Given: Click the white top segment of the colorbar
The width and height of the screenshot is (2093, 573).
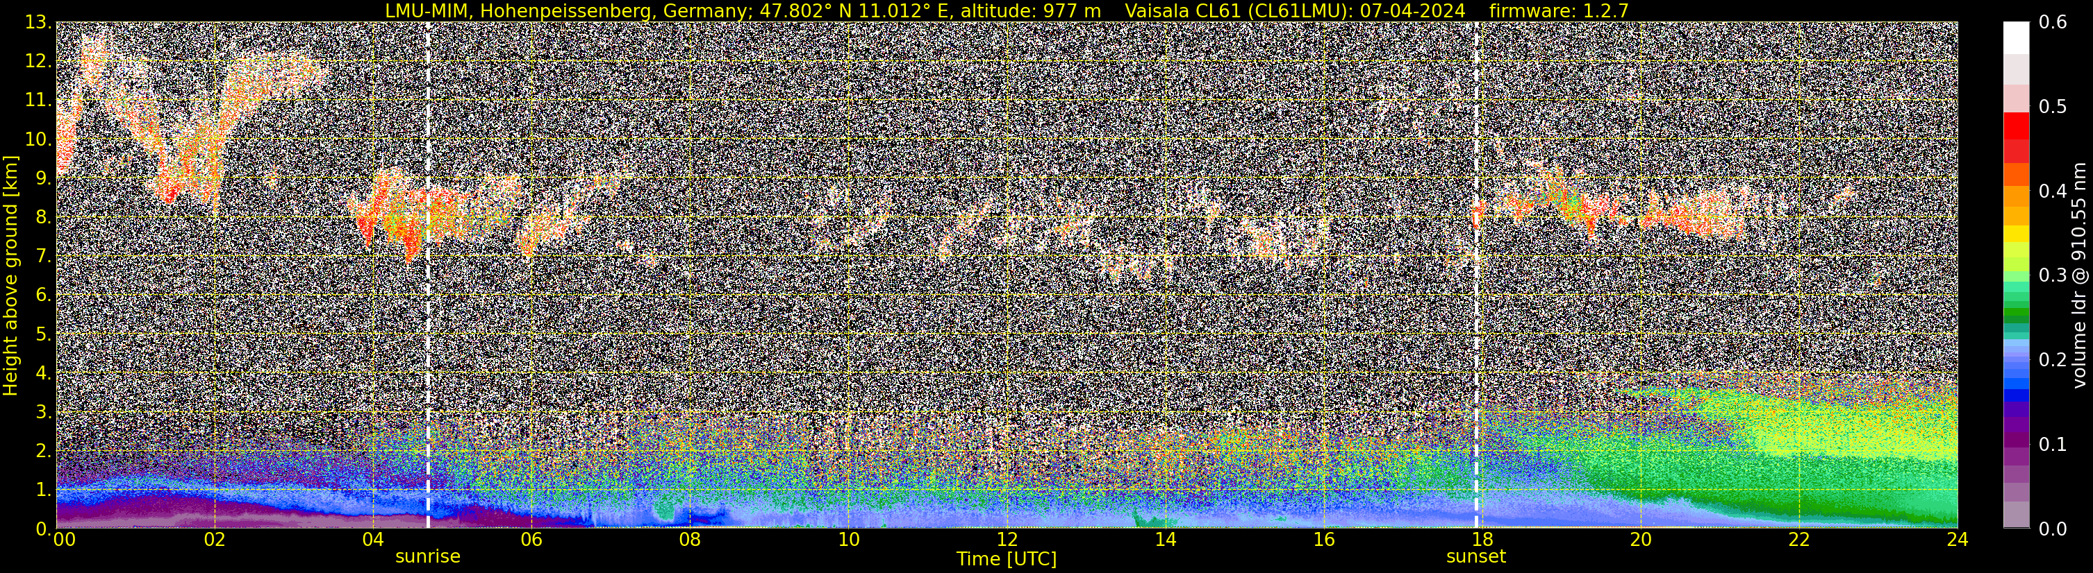Looking at the screenshot, I should (2016, 38).
